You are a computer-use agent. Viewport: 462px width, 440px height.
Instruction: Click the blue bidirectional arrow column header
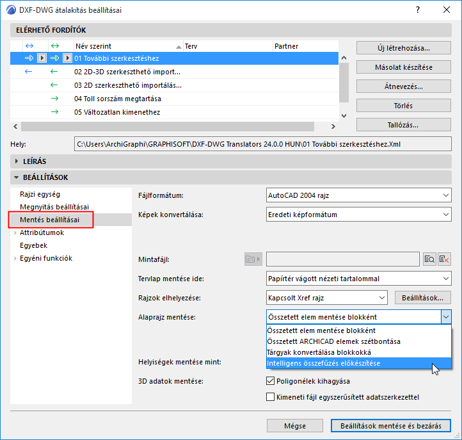29,46
